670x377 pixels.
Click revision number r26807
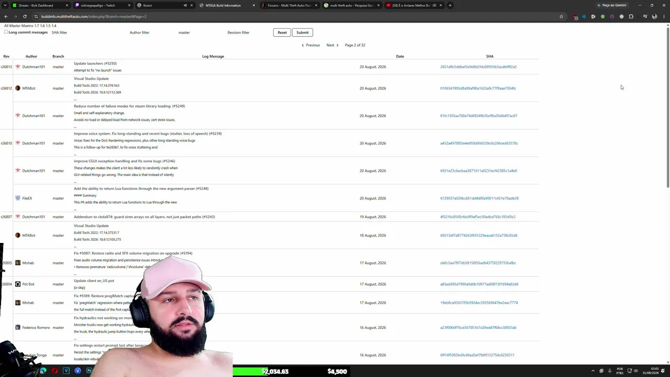coord(6,217)
